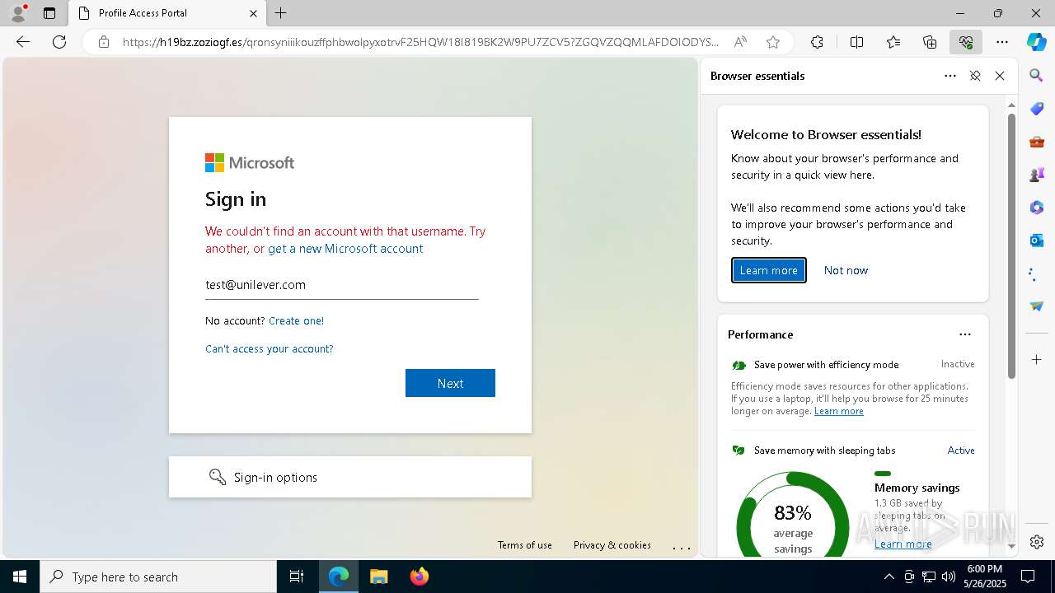
Task: Open footer ellipsis more options
Action: tap(682, 546)
